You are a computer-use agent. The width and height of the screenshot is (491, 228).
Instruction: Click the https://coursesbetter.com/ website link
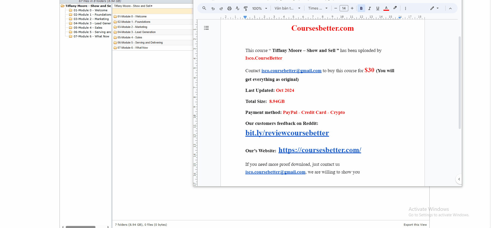click(x=320, y=150)
